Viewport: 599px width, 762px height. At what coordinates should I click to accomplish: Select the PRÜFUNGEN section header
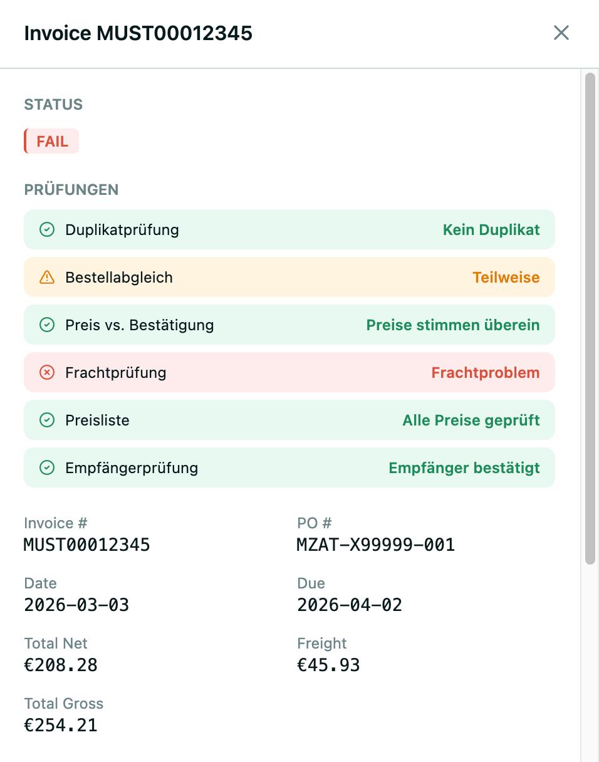coord(71,190)
